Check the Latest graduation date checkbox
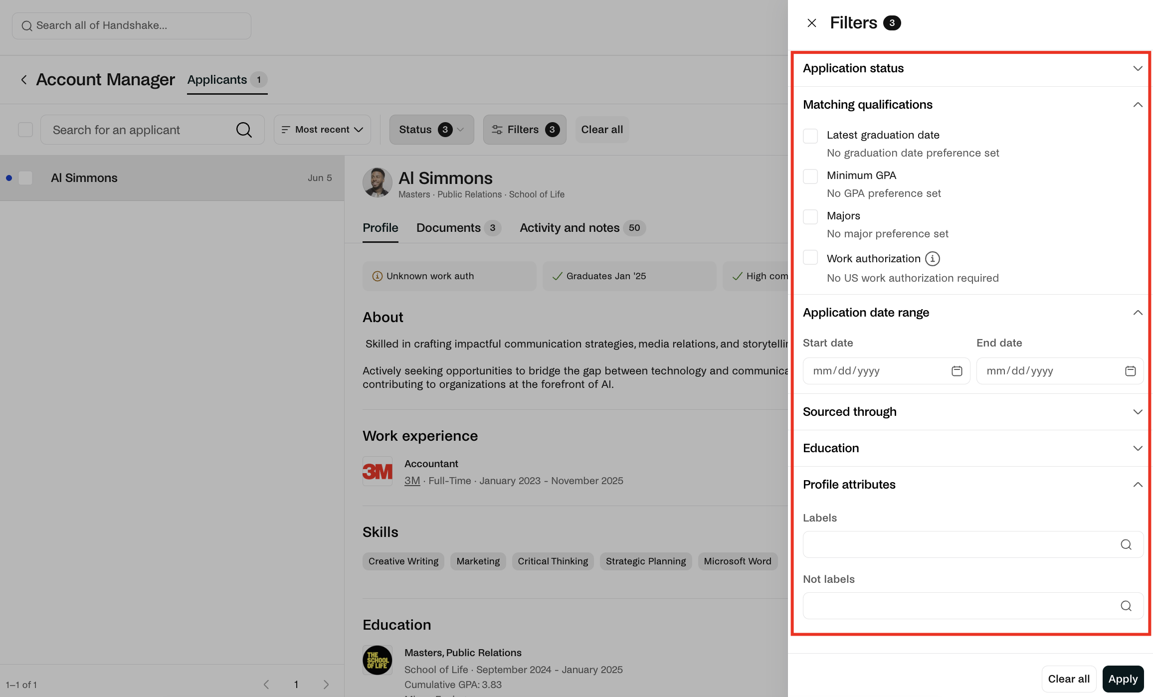This screenshot has height=697, width=1153. tap(810, 136)
